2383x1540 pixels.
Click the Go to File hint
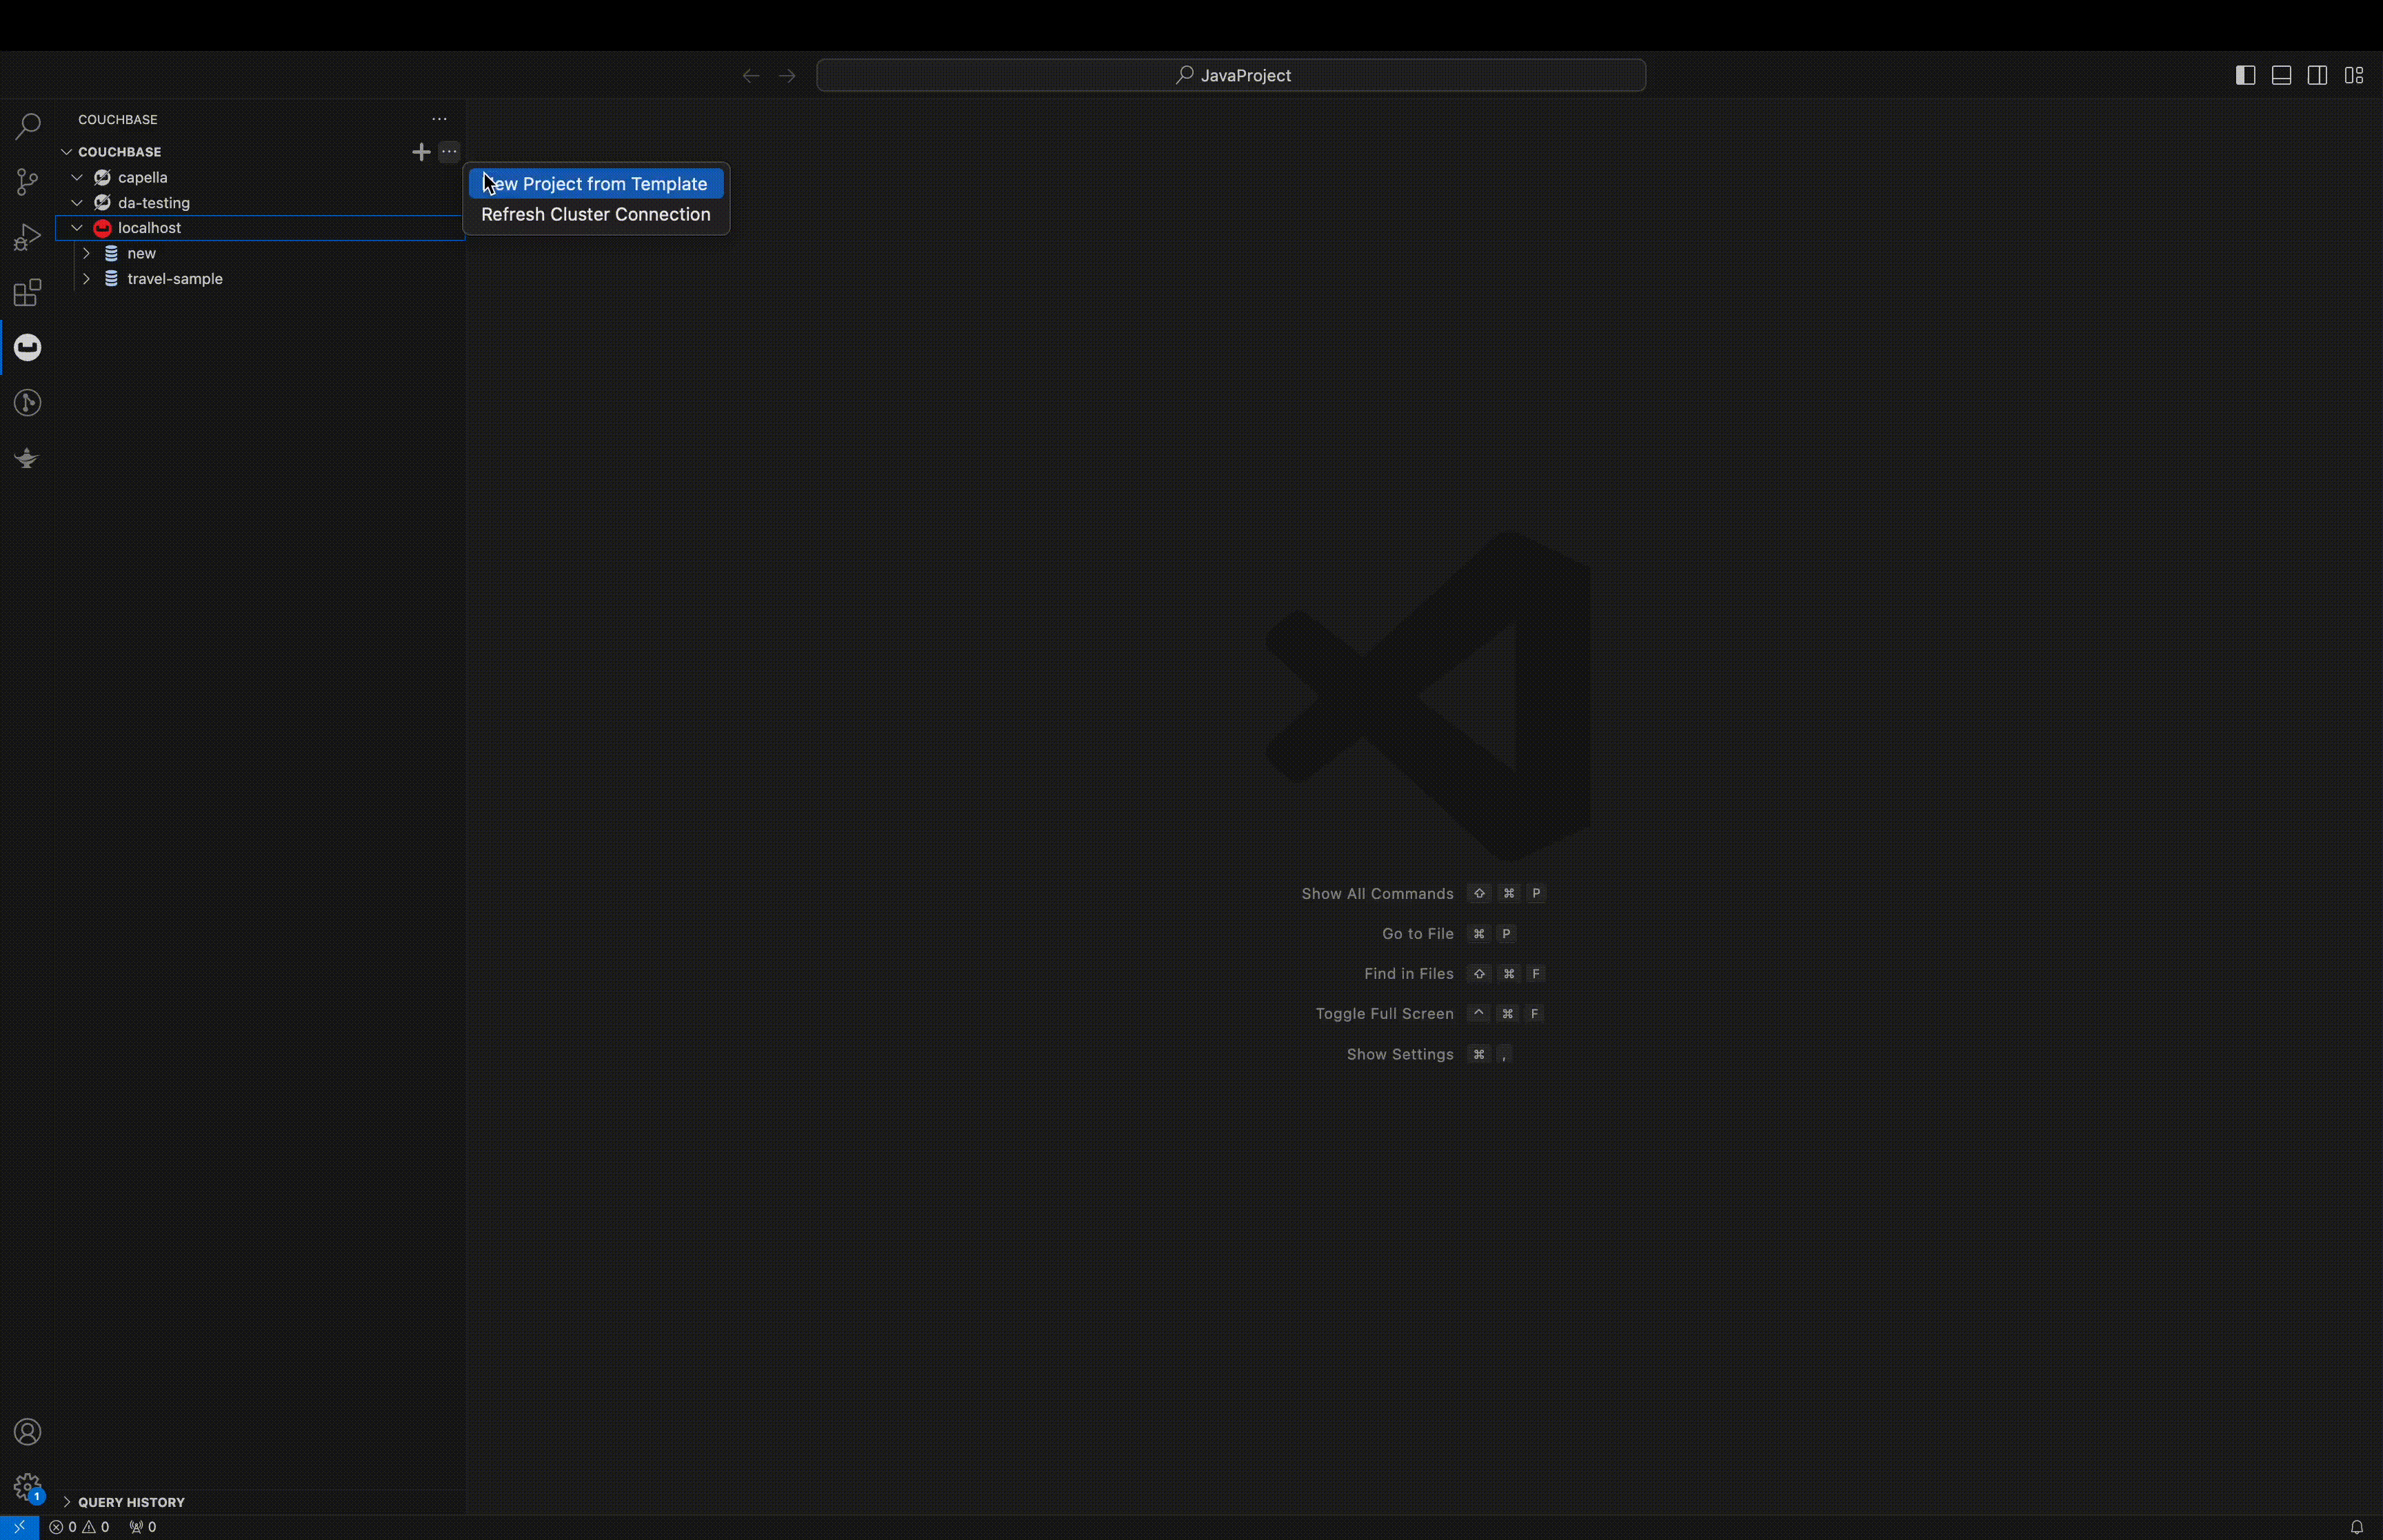tap(1417, 934)
